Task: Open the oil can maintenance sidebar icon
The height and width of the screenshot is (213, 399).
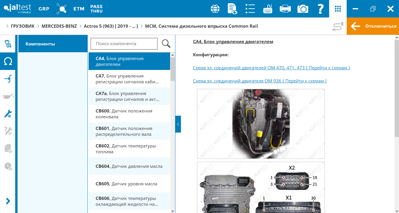Action: click(x=8, y=96)
